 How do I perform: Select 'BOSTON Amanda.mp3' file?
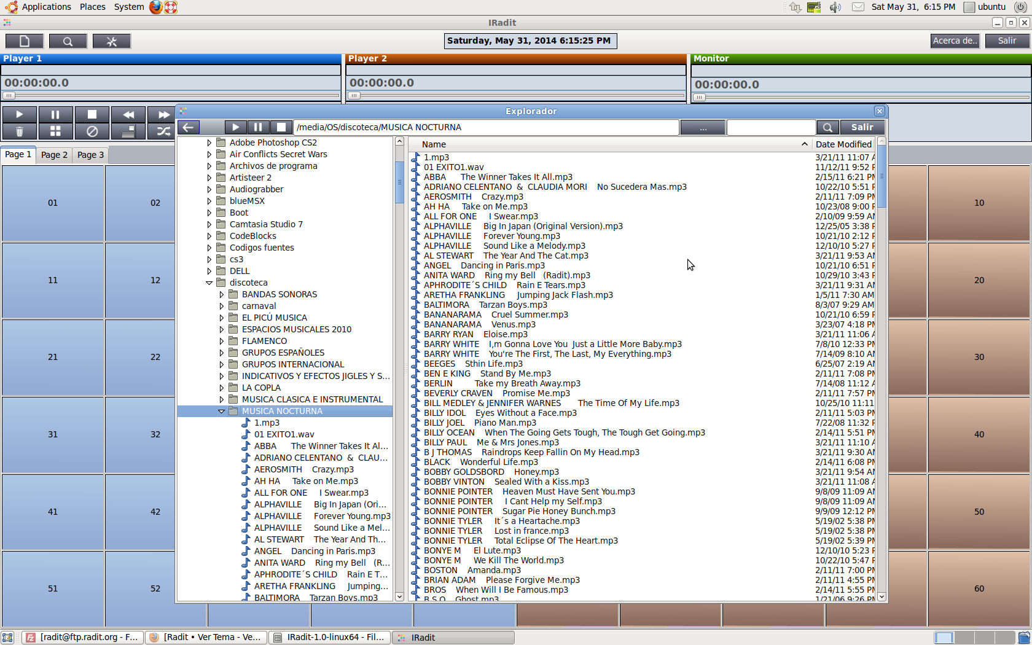point(472,570)
